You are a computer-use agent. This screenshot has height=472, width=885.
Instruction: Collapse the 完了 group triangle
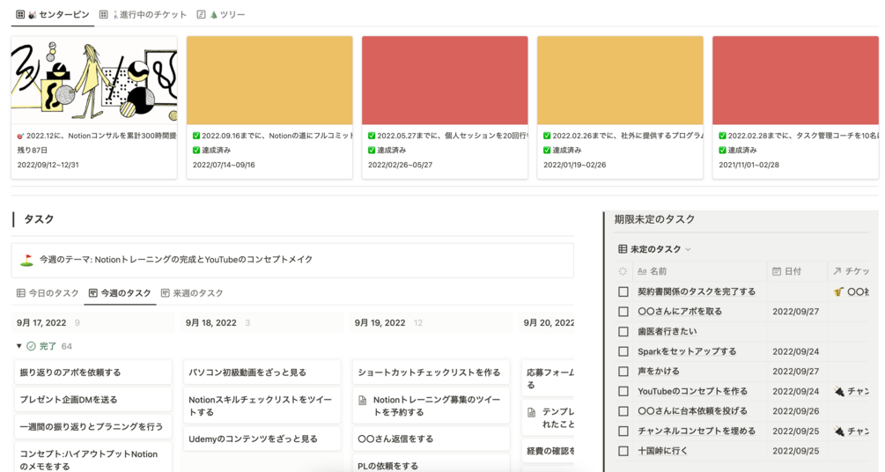point(19,346)
